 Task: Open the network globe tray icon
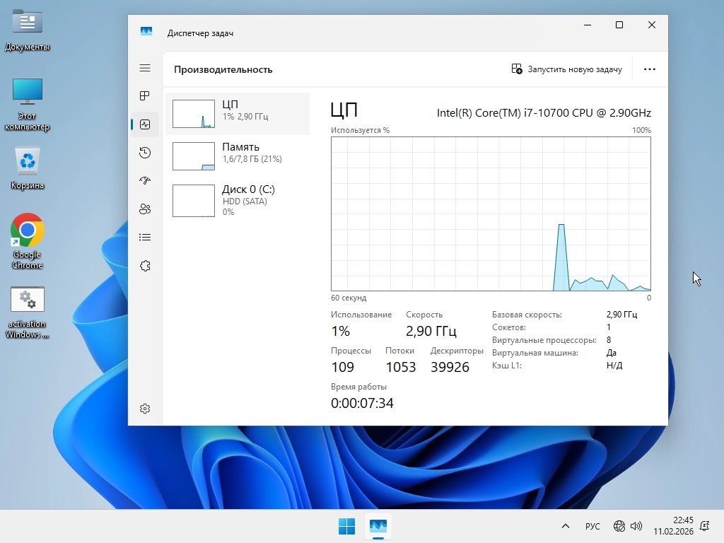click(619, 526)
